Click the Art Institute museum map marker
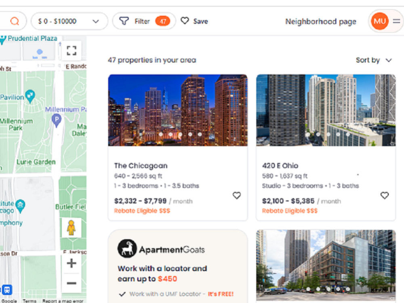 (x=20, y=206)
